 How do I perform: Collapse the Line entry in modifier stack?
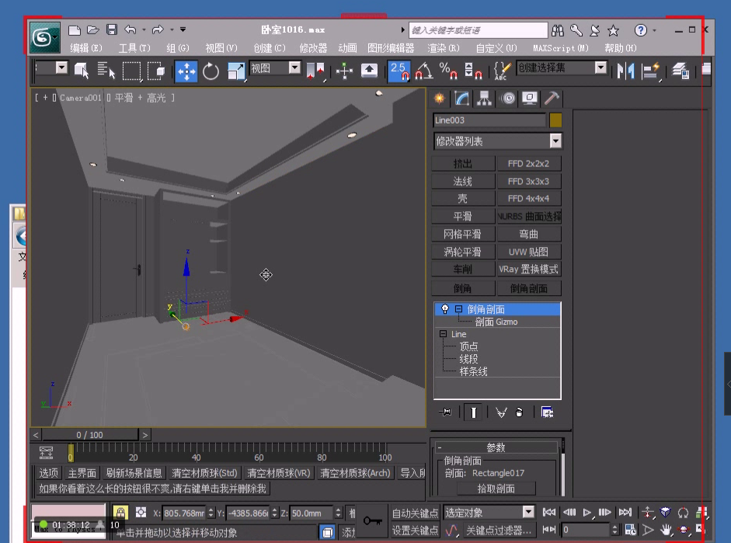[x=444, y=334]
